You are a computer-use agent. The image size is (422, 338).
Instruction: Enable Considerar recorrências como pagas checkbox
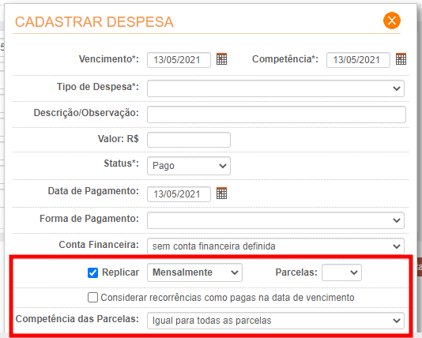[92, 298]
